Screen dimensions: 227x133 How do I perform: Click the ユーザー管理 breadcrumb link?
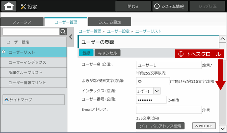point(90,31)
